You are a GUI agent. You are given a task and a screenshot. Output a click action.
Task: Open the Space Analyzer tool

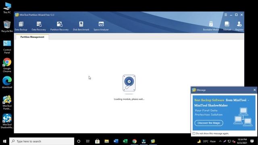[x=101, y=26]
